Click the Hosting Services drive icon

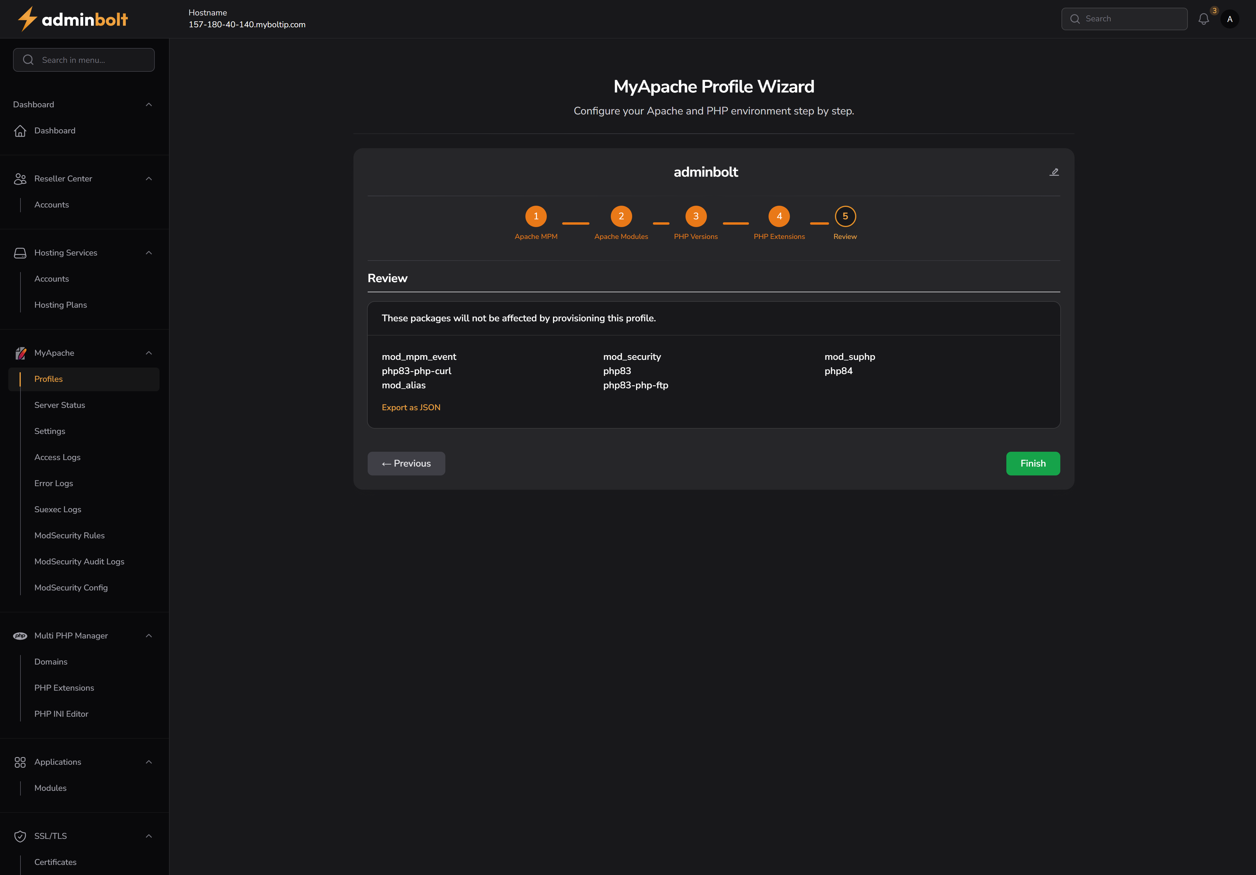(x=20, y=252)
